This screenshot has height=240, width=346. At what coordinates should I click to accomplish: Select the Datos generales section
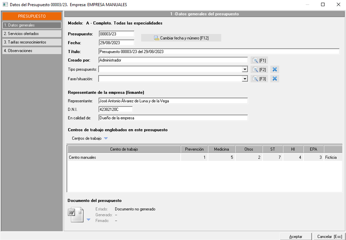(x=31, y=25)
